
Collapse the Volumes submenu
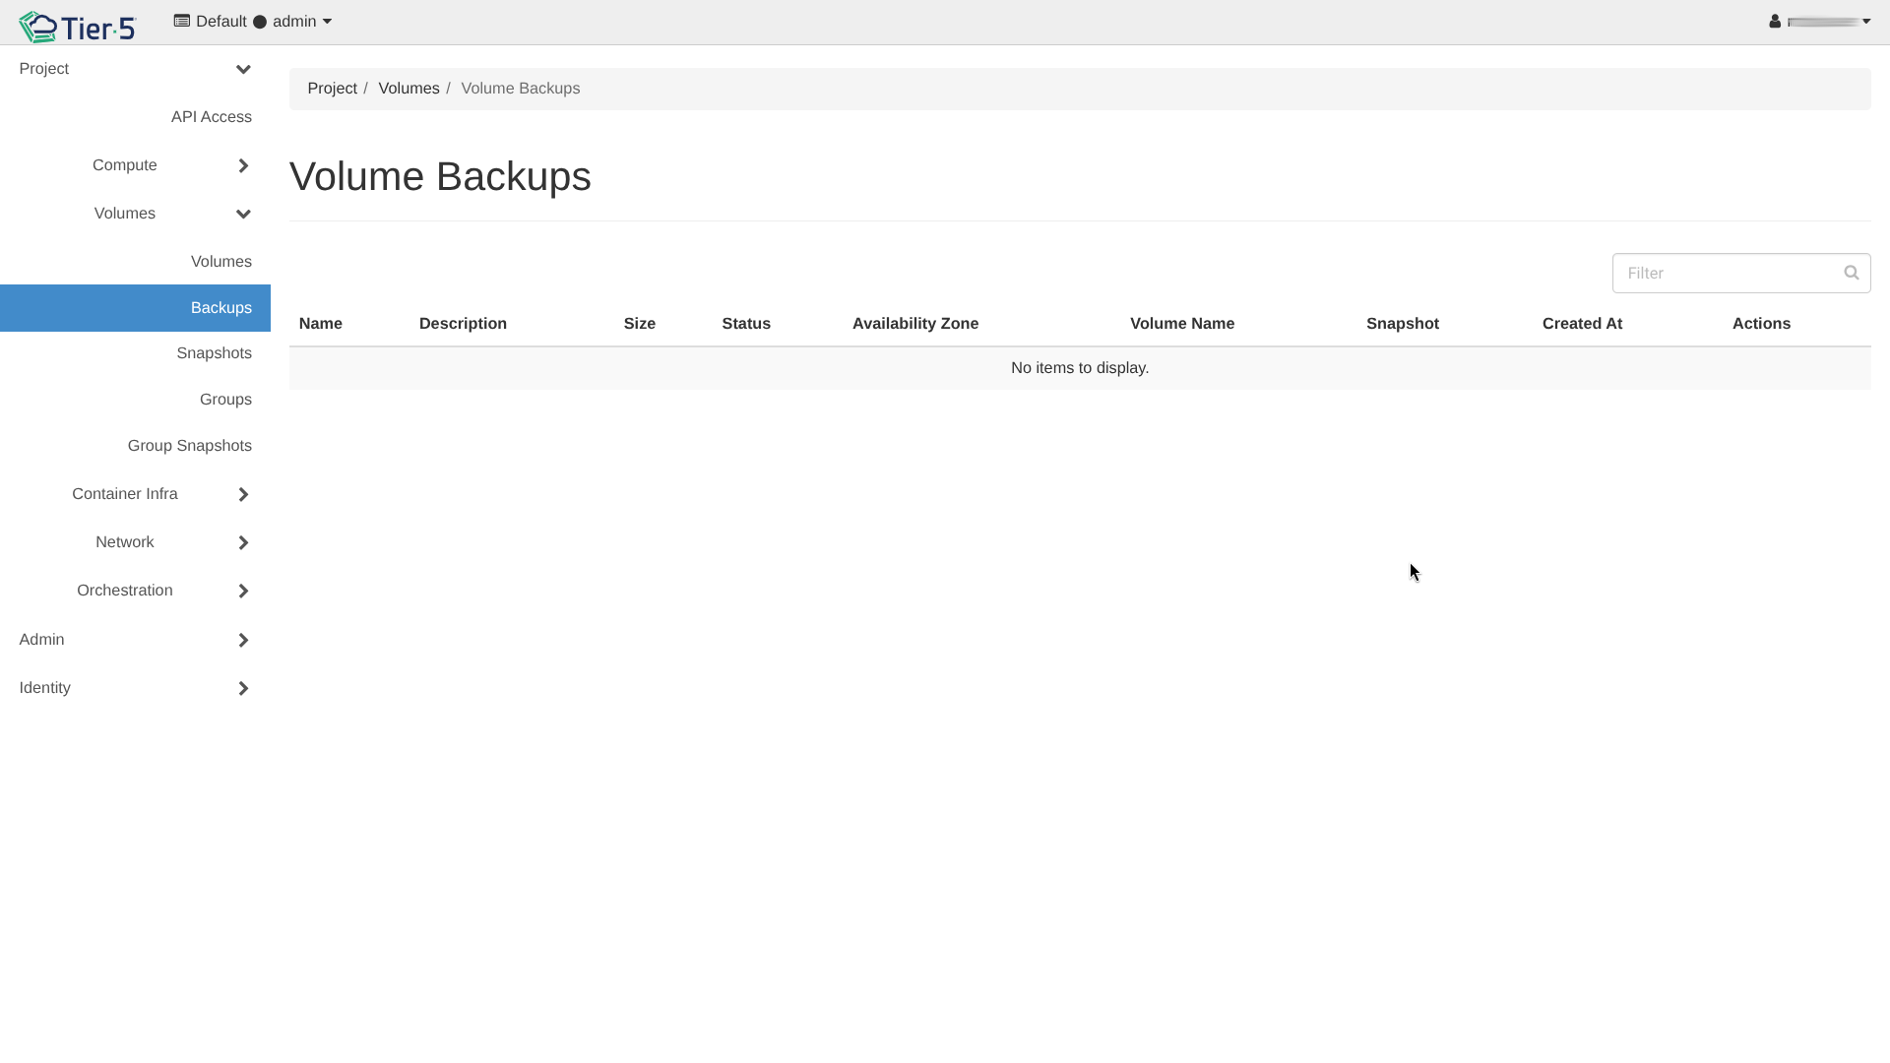tap(243, 214)
